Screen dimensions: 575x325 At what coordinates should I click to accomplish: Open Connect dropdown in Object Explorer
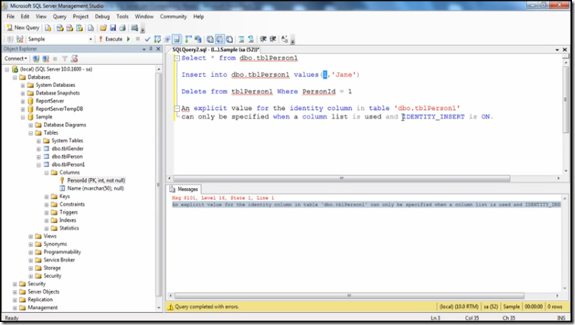point(16,59)
